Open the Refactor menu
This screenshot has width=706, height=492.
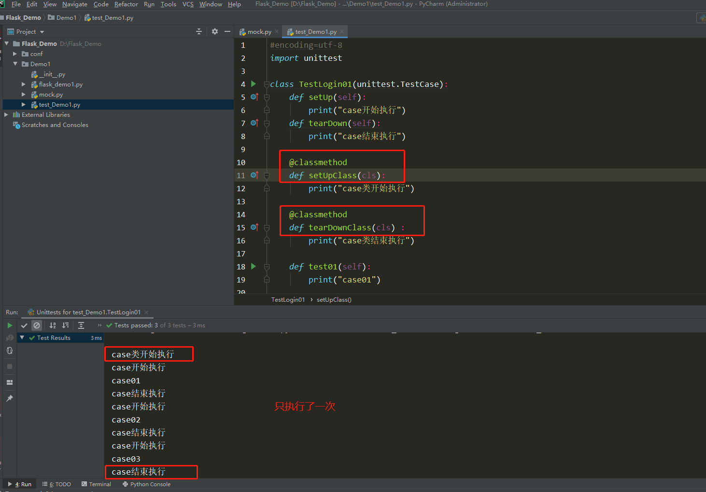pyautogui.click(x=126, y=4)
